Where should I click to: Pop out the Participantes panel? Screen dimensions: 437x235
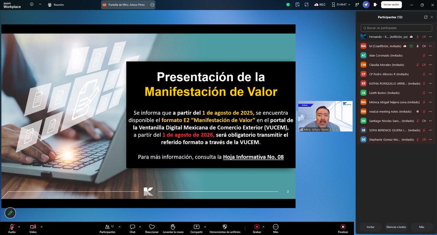(x=426, y=17)
